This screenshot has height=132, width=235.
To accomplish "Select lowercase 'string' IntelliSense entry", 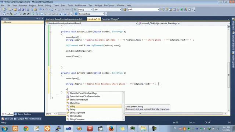I will click(x=94, y=106).
